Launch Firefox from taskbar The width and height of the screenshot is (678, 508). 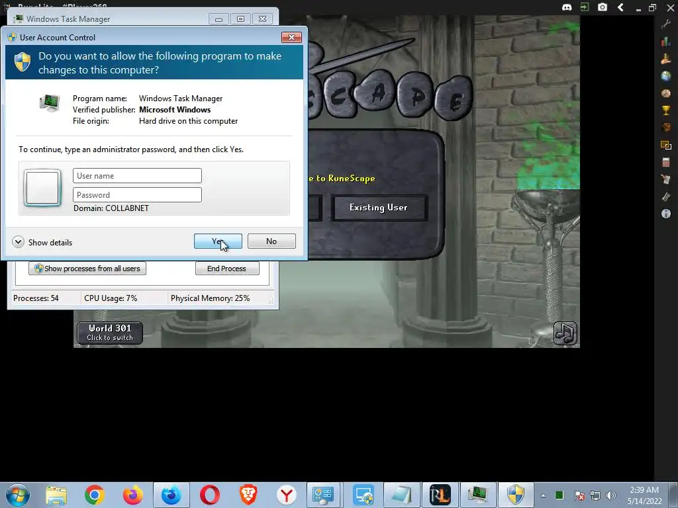(132, 495)
